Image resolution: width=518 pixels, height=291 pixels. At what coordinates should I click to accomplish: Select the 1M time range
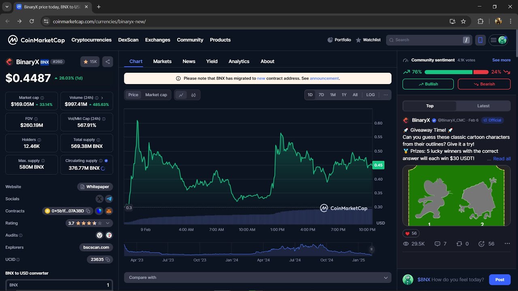[333, 95]
